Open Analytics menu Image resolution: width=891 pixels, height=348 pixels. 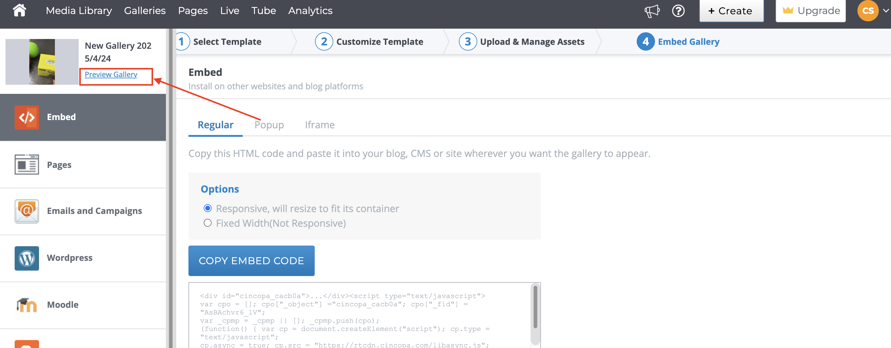[310, 11]
